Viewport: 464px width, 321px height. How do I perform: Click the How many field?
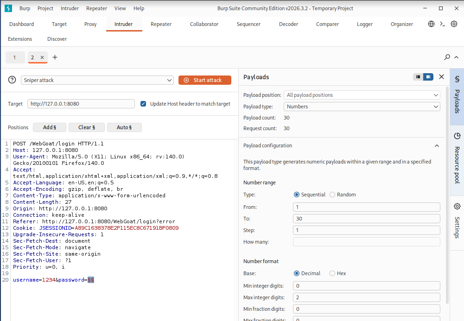click(x=366, y=242)
